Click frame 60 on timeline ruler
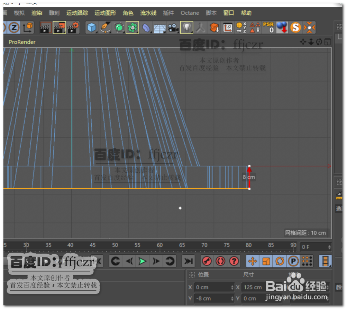Screen dimensions: 346x309 tap(160, 245)
